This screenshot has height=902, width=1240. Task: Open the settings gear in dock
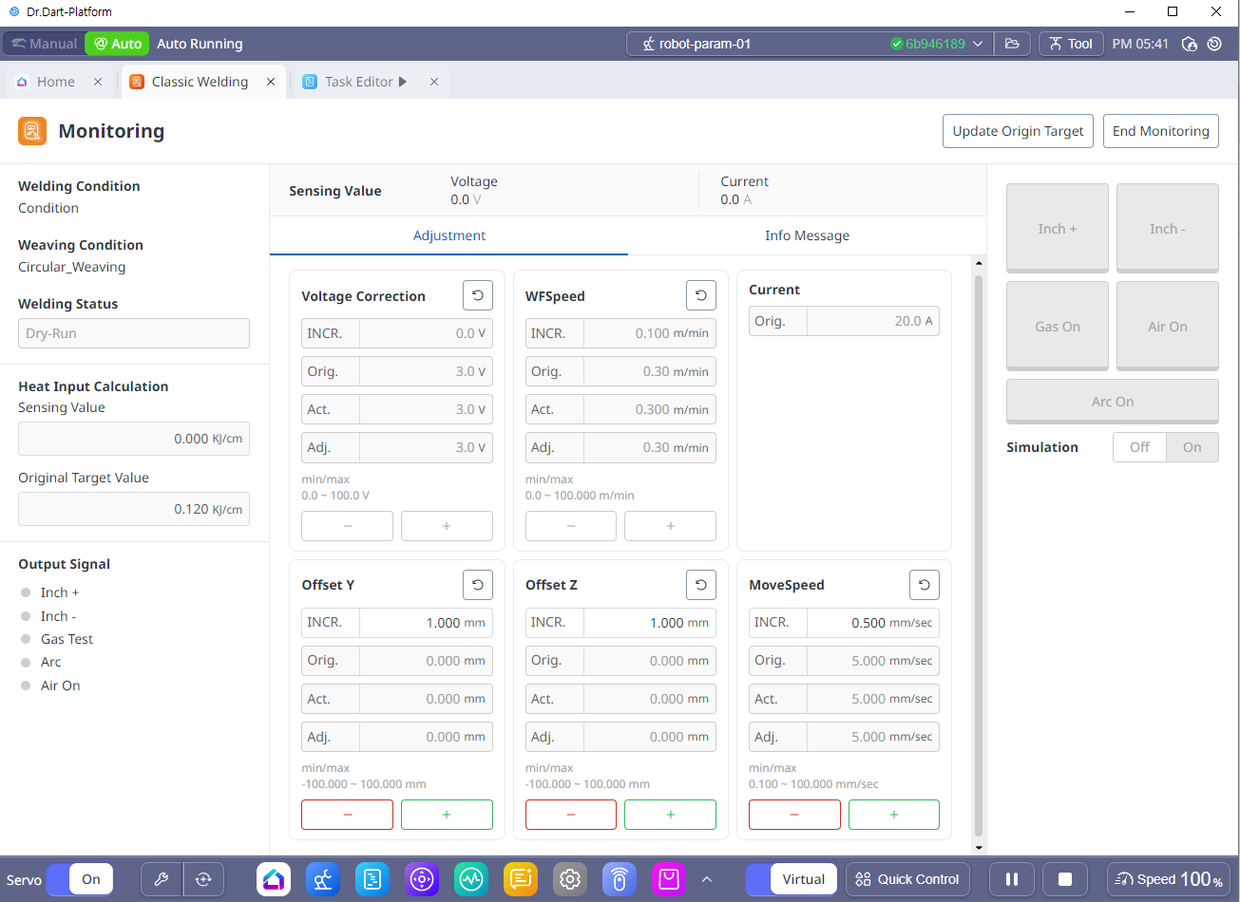point(570,879)
